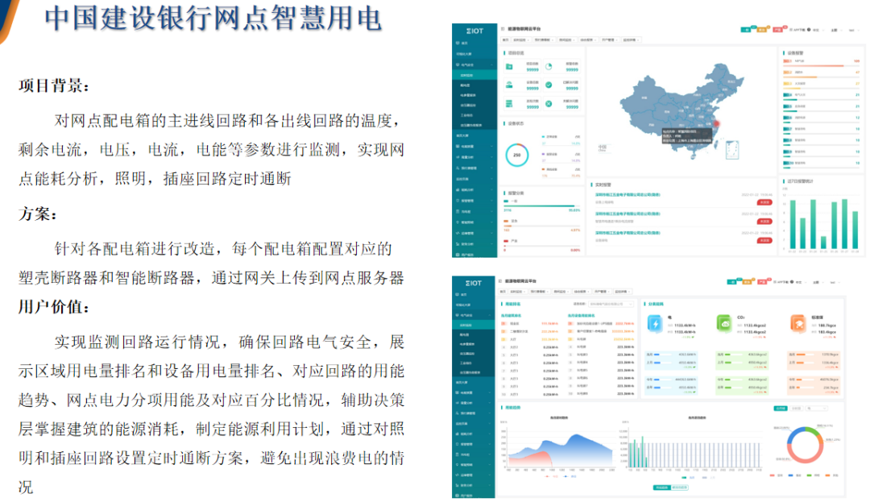Select 用能趋势 segment of bottom switch

coord(662,487)
